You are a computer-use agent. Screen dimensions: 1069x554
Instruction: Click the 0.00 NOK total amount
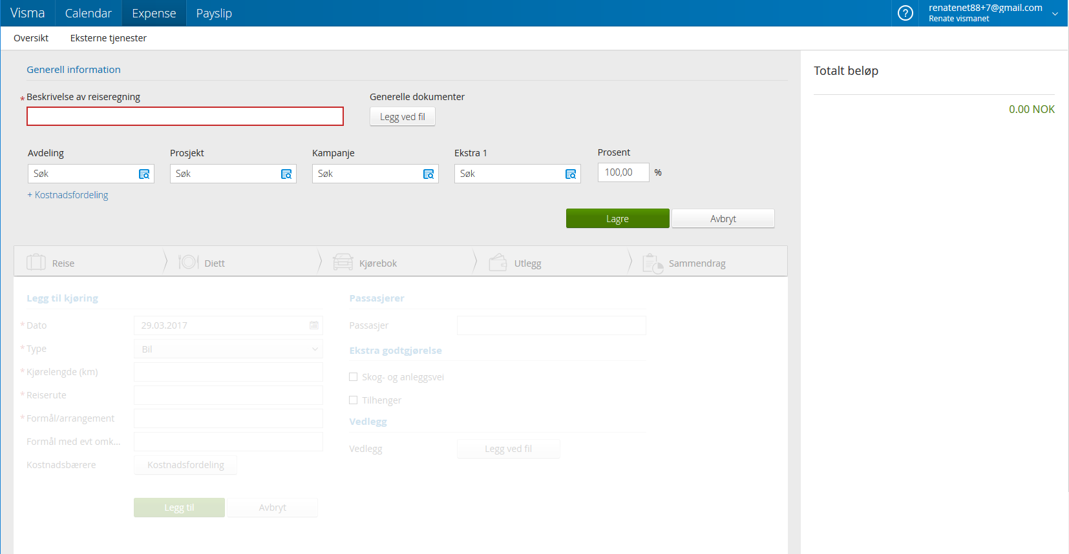point(1032,109)
